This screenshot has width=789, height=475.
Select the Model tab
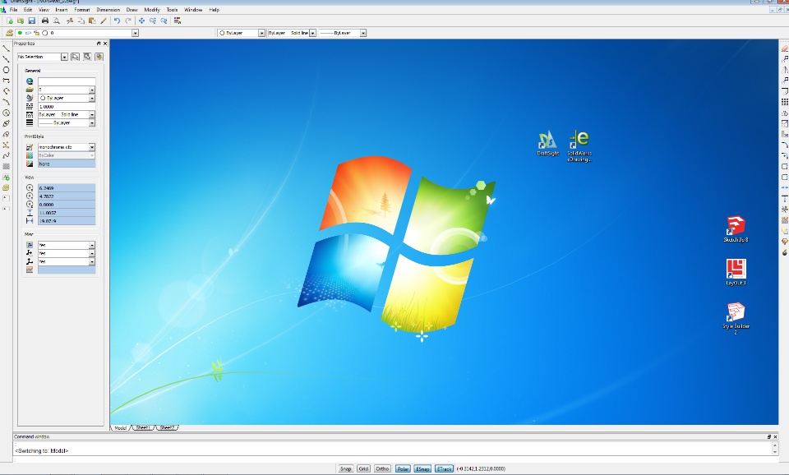(x=120, y=427)
